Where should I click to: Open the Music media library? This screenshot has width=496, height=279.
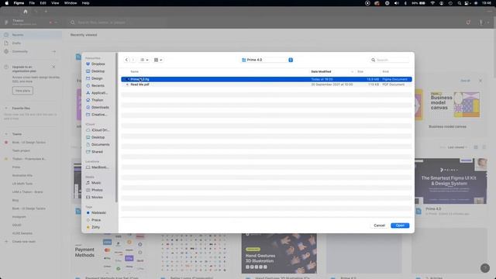(x=93, y=183)
